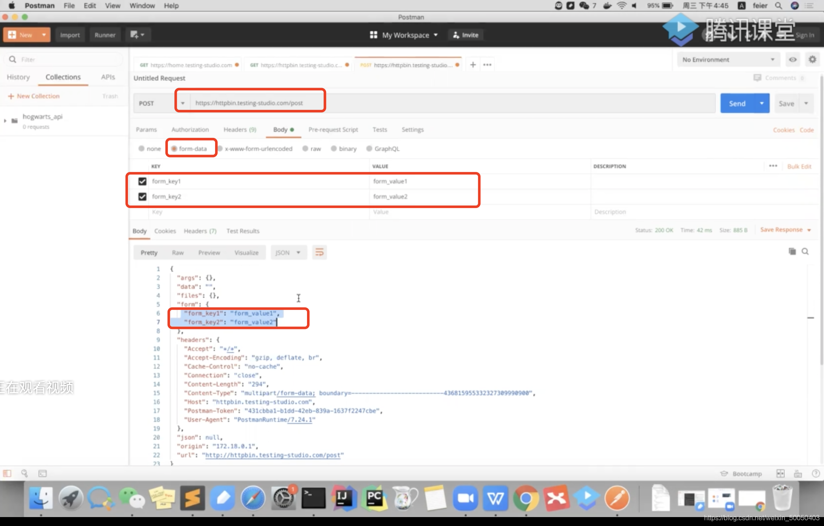Open the environment quick look eye icon
The image size is (824, 526).
click(793, 60)
